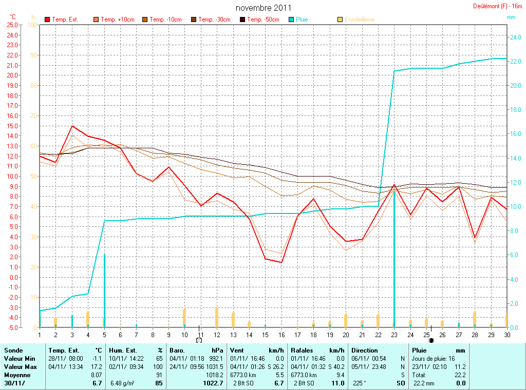Click the Direction table header
This screenshot has height=390, width=526.
pos(364,350)
